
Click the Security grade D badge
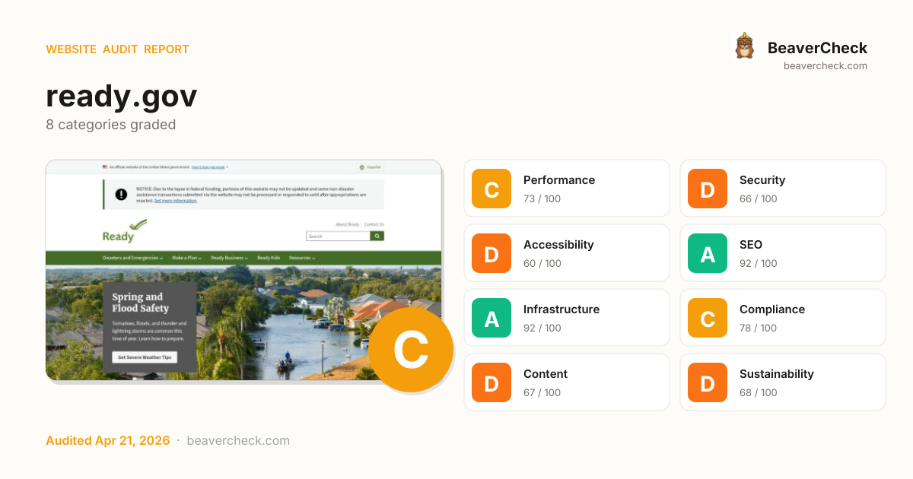tap(708, 189)
